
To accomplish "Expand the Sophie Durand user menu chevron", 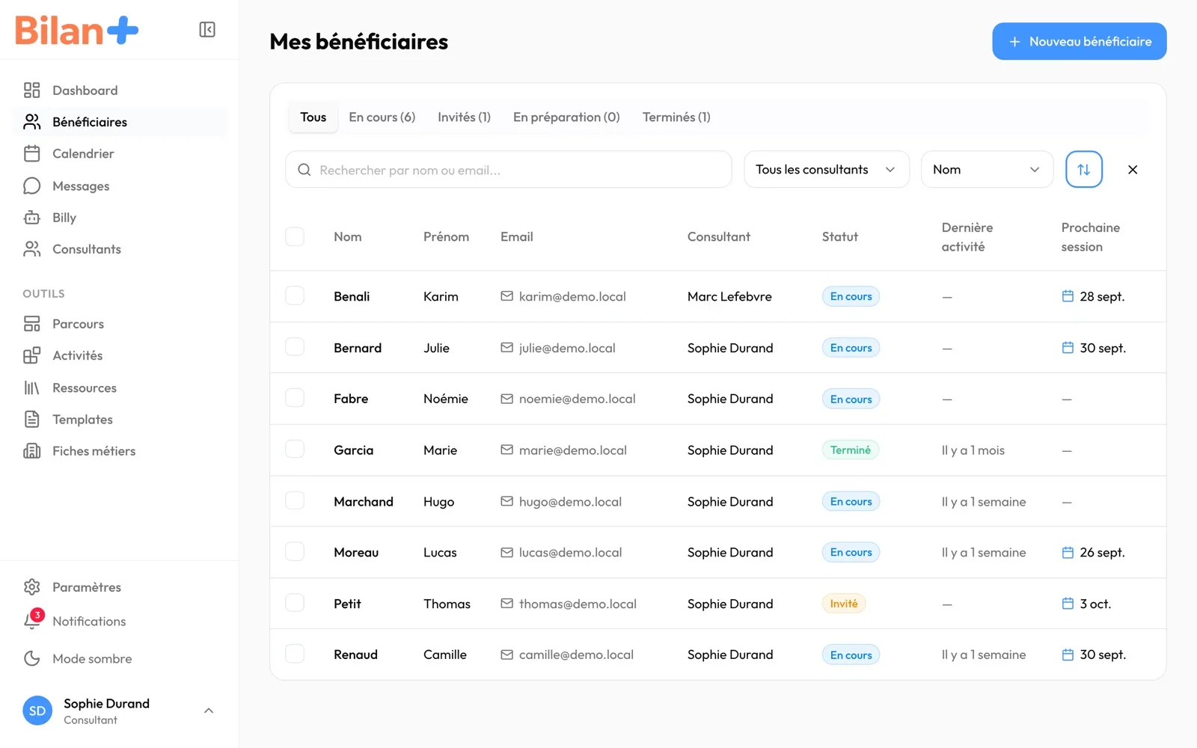I will coord(209,711).
